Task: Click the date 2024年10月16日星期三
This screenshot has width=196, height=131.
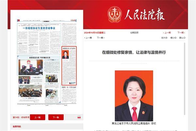Action: 95,33
